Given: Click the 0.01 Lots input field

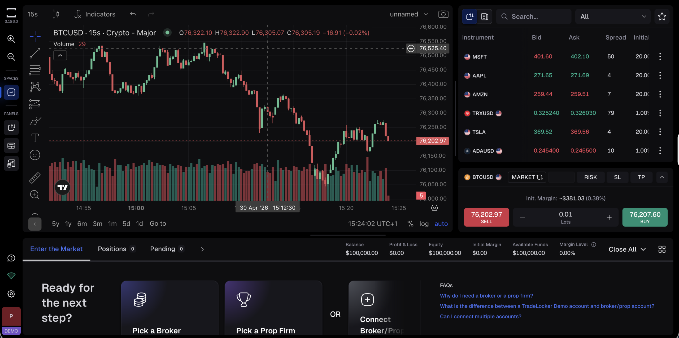Looking at the screenshot, I should [565, 217].
